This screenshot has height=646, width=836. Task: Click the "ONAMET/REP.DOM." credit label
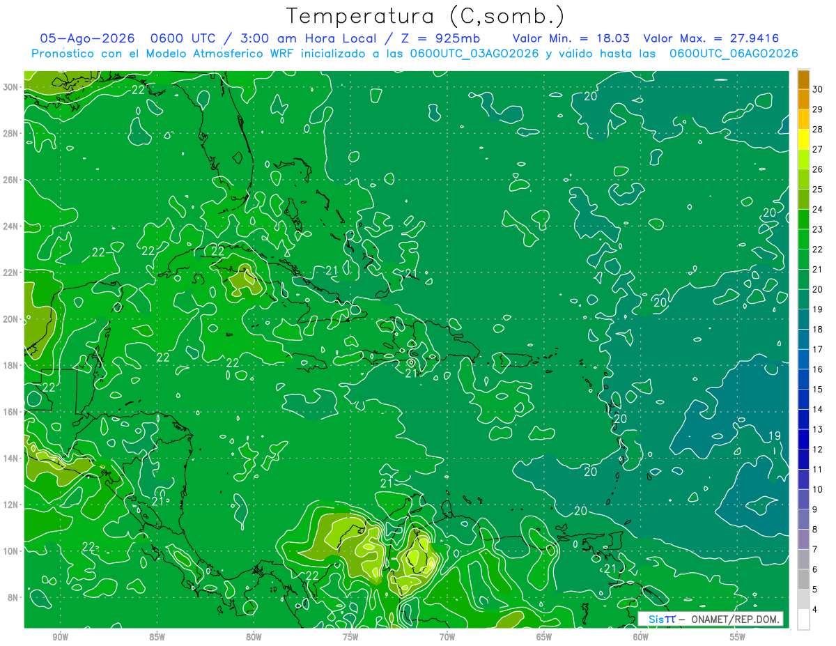[734, 619]
